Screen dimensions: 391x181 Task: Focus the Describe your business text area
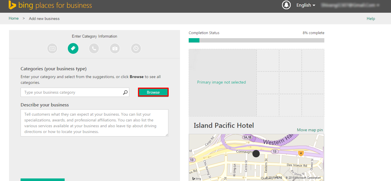pos(94,123)
